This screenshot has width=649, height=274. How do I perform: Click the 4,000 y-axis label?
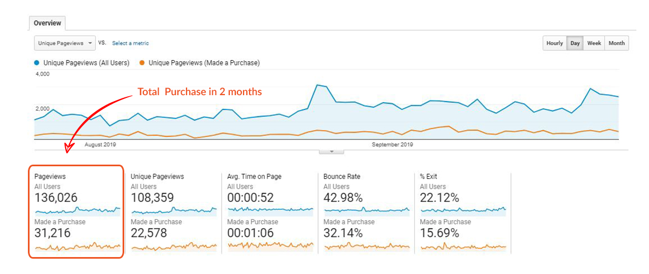pos(42,74)
